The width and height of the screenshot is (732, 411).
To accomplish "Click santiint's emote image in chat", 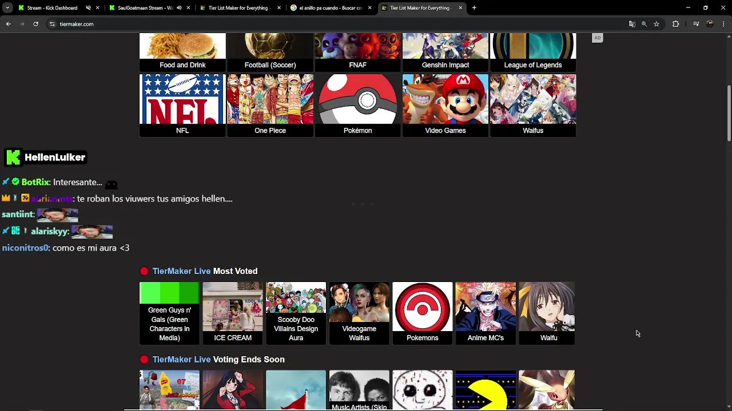I will click(57, 215).
